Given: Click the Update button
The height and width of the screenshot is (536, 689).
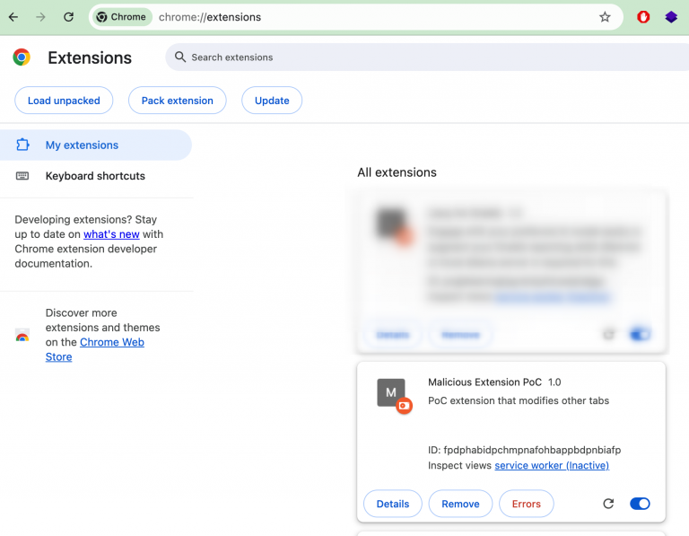Looking at the screenshot, I should pyautogui.click(x=272, y=101).
